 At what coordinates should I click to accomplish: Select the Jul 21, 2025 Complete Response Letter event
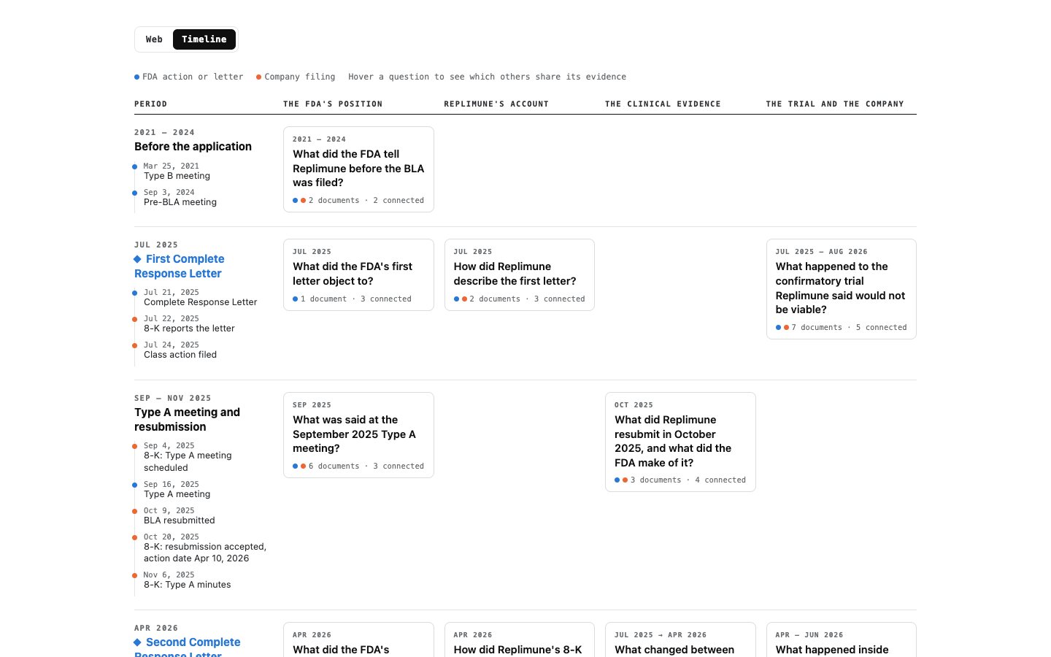200,297
